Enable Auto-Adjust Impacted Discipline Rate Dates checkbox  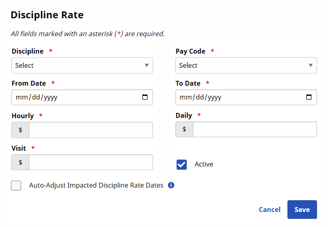pos(16,186)
